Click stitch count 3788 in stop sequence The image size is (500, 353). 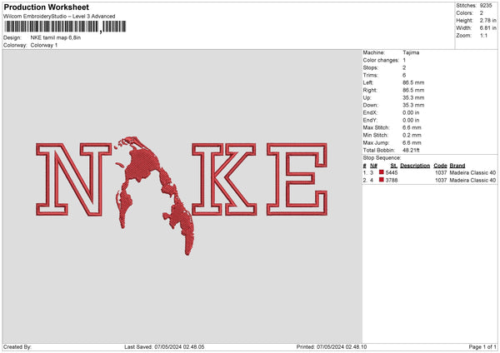coord(392,181)
